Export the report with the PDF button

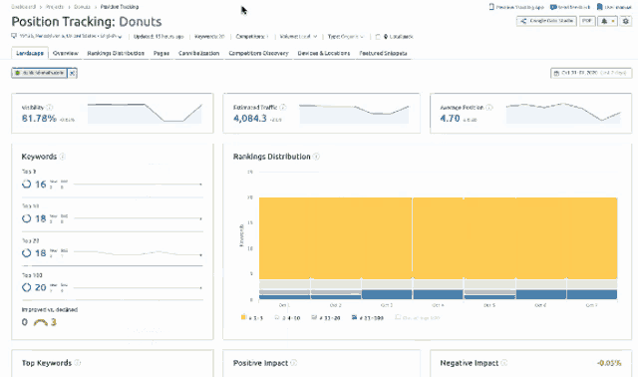click(x=587, y=21)
